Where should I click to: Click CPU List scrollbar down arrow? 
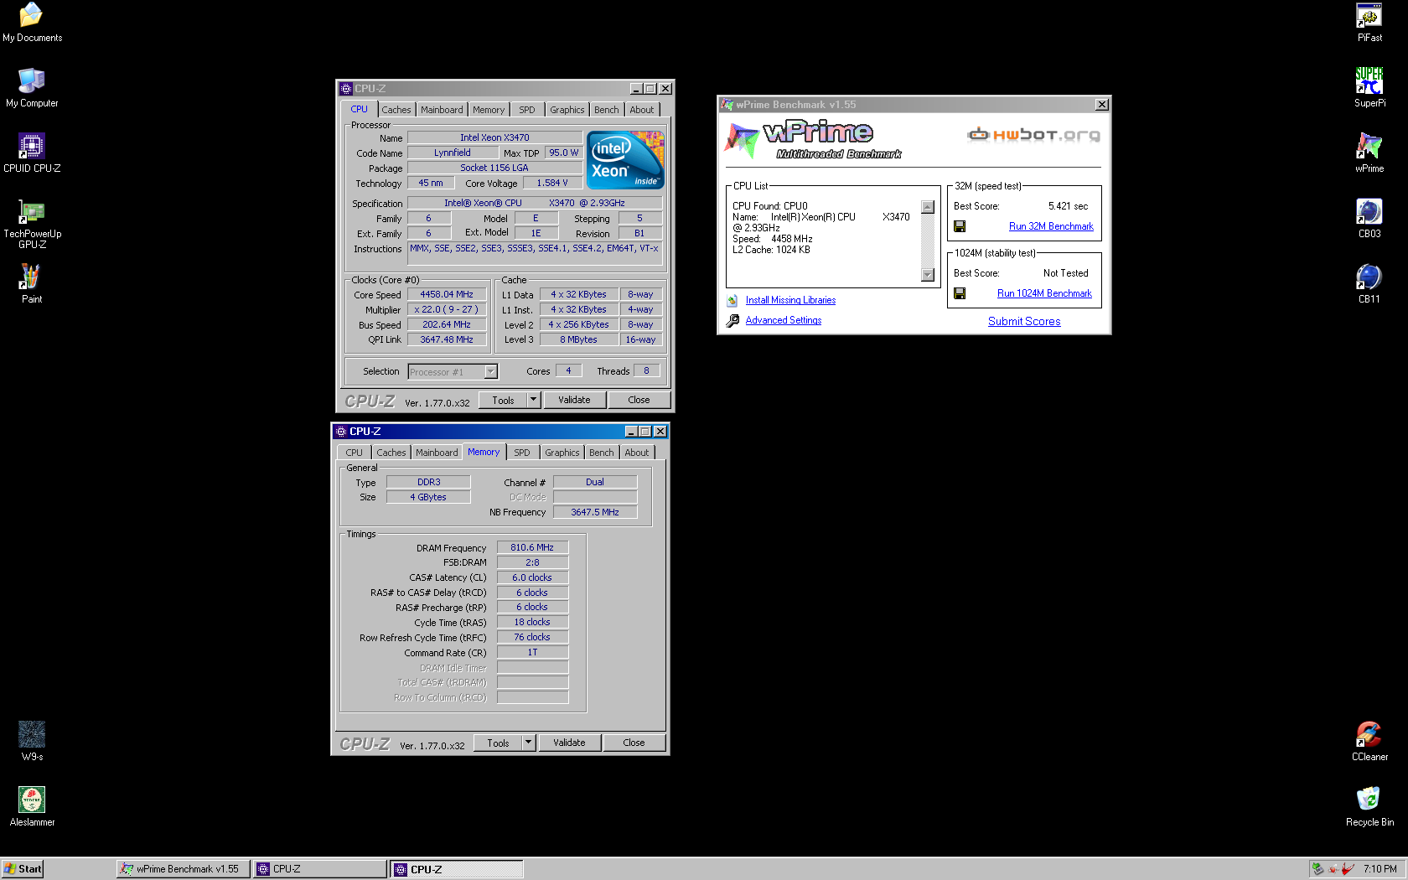point(928,275)
